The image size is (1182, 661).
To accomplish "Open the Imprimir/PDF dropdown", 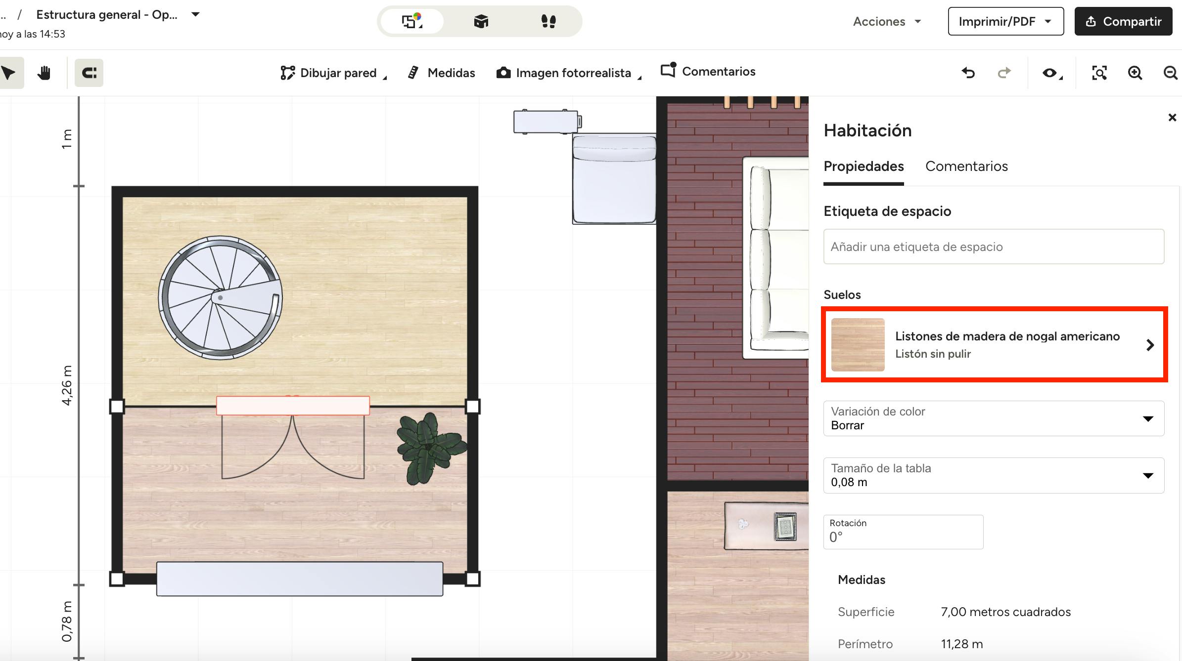I will coord(1005,21).
